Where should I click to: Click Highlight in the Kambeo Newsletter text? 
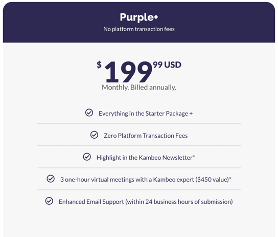144,158
